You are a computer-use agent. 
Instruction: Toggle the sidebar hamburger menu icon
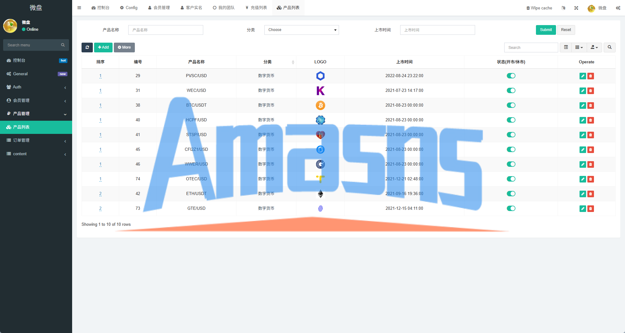(x=79, y=8)
